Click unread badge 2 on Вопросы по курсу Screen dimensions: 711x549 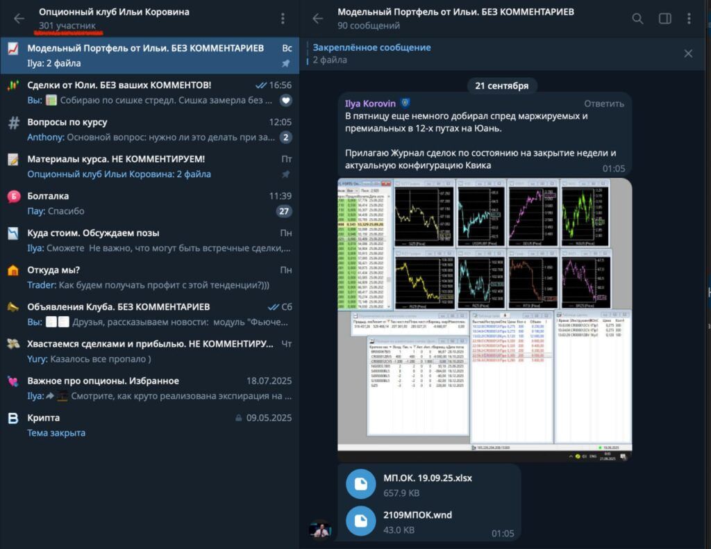[285, 138]
